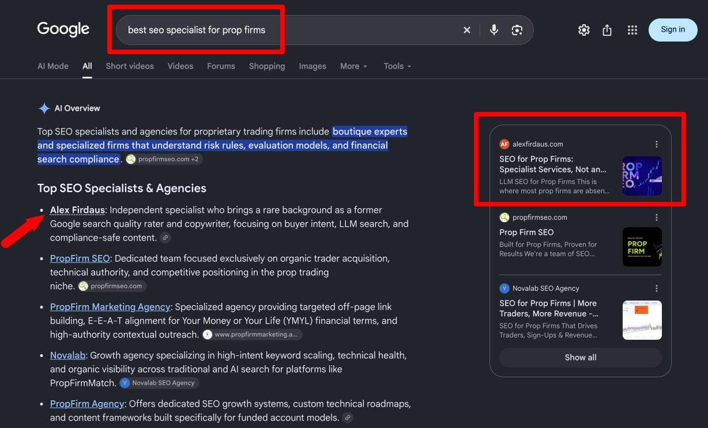Open the Alex Firdaus link
The image size is (708, 428).
[x=77, y=210]
